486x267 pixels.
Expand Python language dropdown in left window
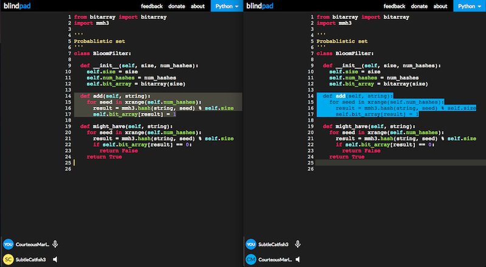(227, 6)
